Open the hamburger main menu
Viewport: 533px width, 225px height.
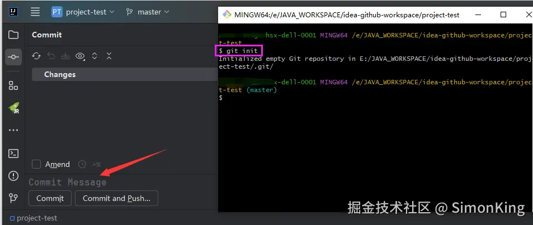[x=35, y=12]
